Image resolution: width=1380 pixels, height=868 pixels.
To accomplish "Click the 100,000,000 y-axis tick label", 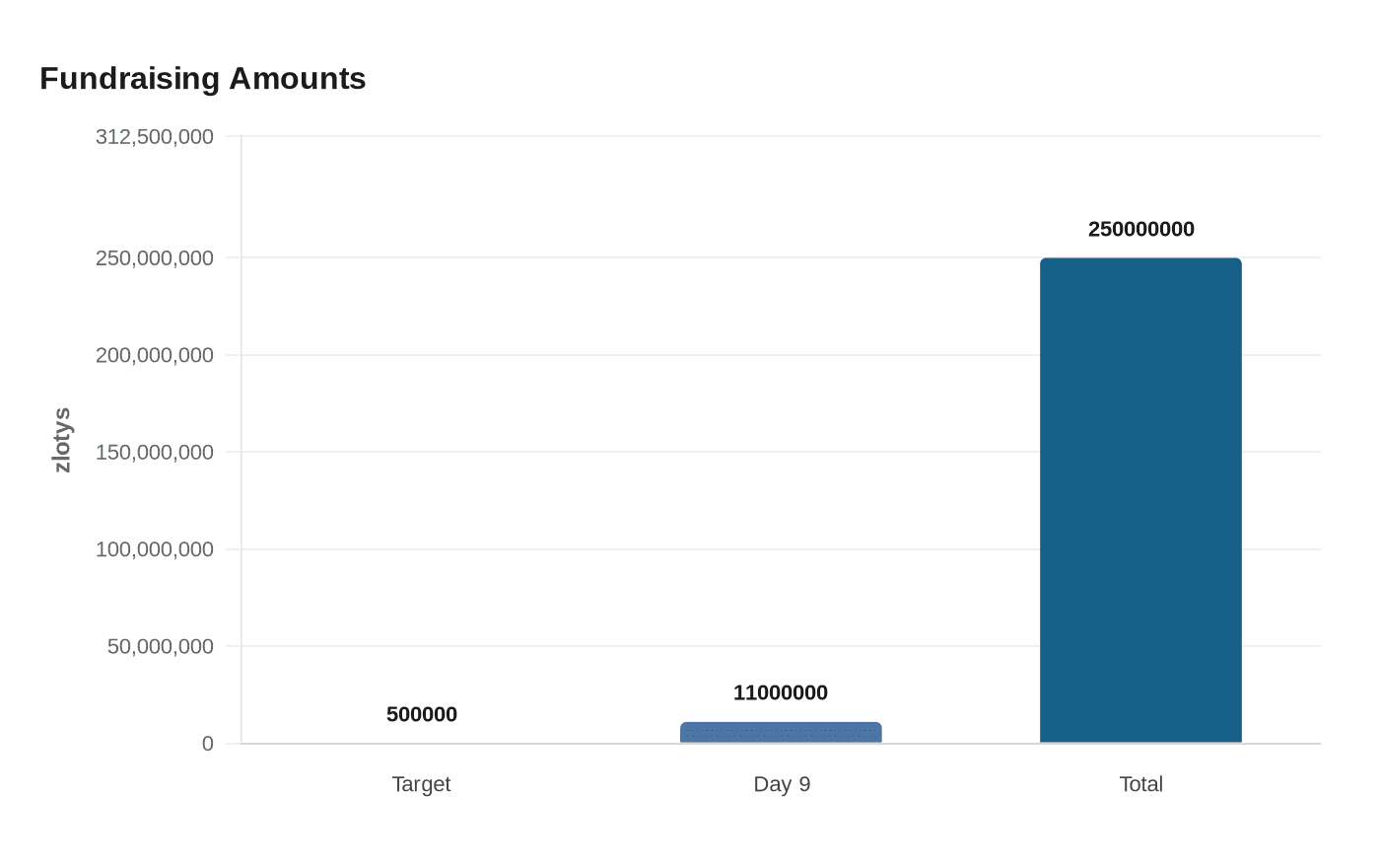I will (155, 549).
